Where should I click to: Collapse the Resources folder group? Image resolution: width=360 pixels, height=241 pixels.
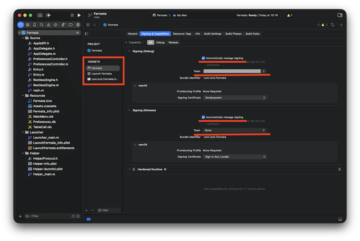[x=23, y=96]
